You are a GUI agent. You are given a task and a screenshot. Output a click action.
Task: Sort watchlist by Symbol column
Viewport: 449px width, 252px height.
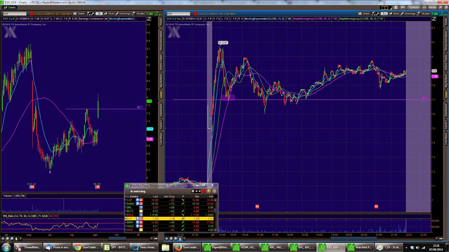pyautogui.click(x=134, y=196)
